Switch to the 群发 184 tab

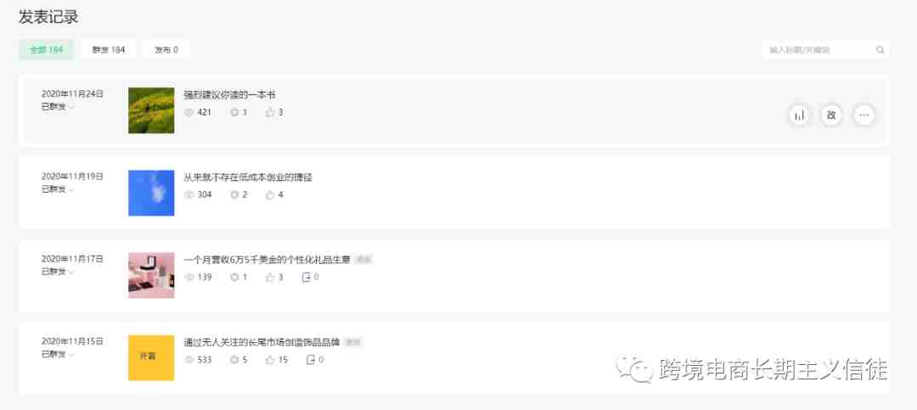108,50
